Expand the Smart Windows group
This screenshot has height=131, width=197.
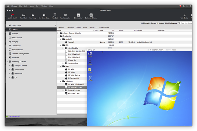pos(63,90)
